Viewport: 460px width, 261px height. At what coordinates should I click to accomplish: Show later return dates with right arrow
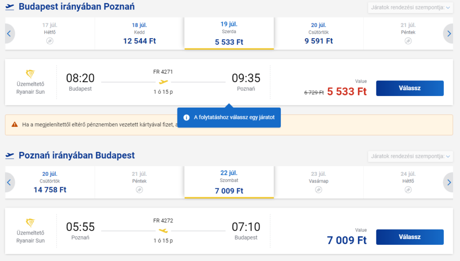[449, 183]
